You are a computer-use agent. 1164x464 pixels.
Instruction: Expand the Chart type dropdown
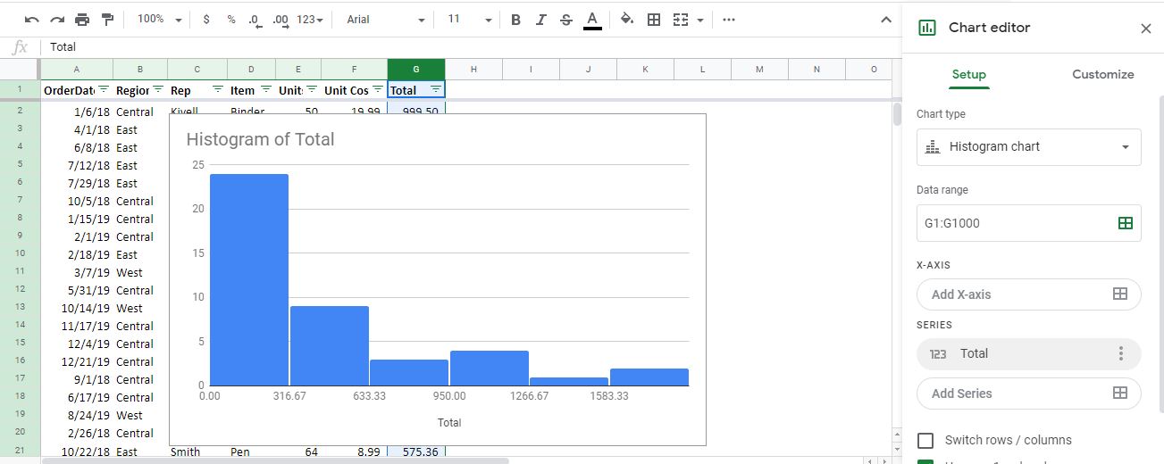1029,146
